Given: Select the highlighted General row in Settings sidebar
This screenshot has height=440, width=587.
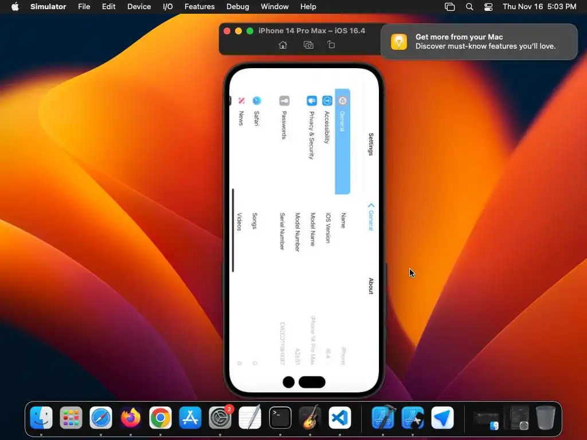Looking at the screenshot, I should click(x=343, y=142).
